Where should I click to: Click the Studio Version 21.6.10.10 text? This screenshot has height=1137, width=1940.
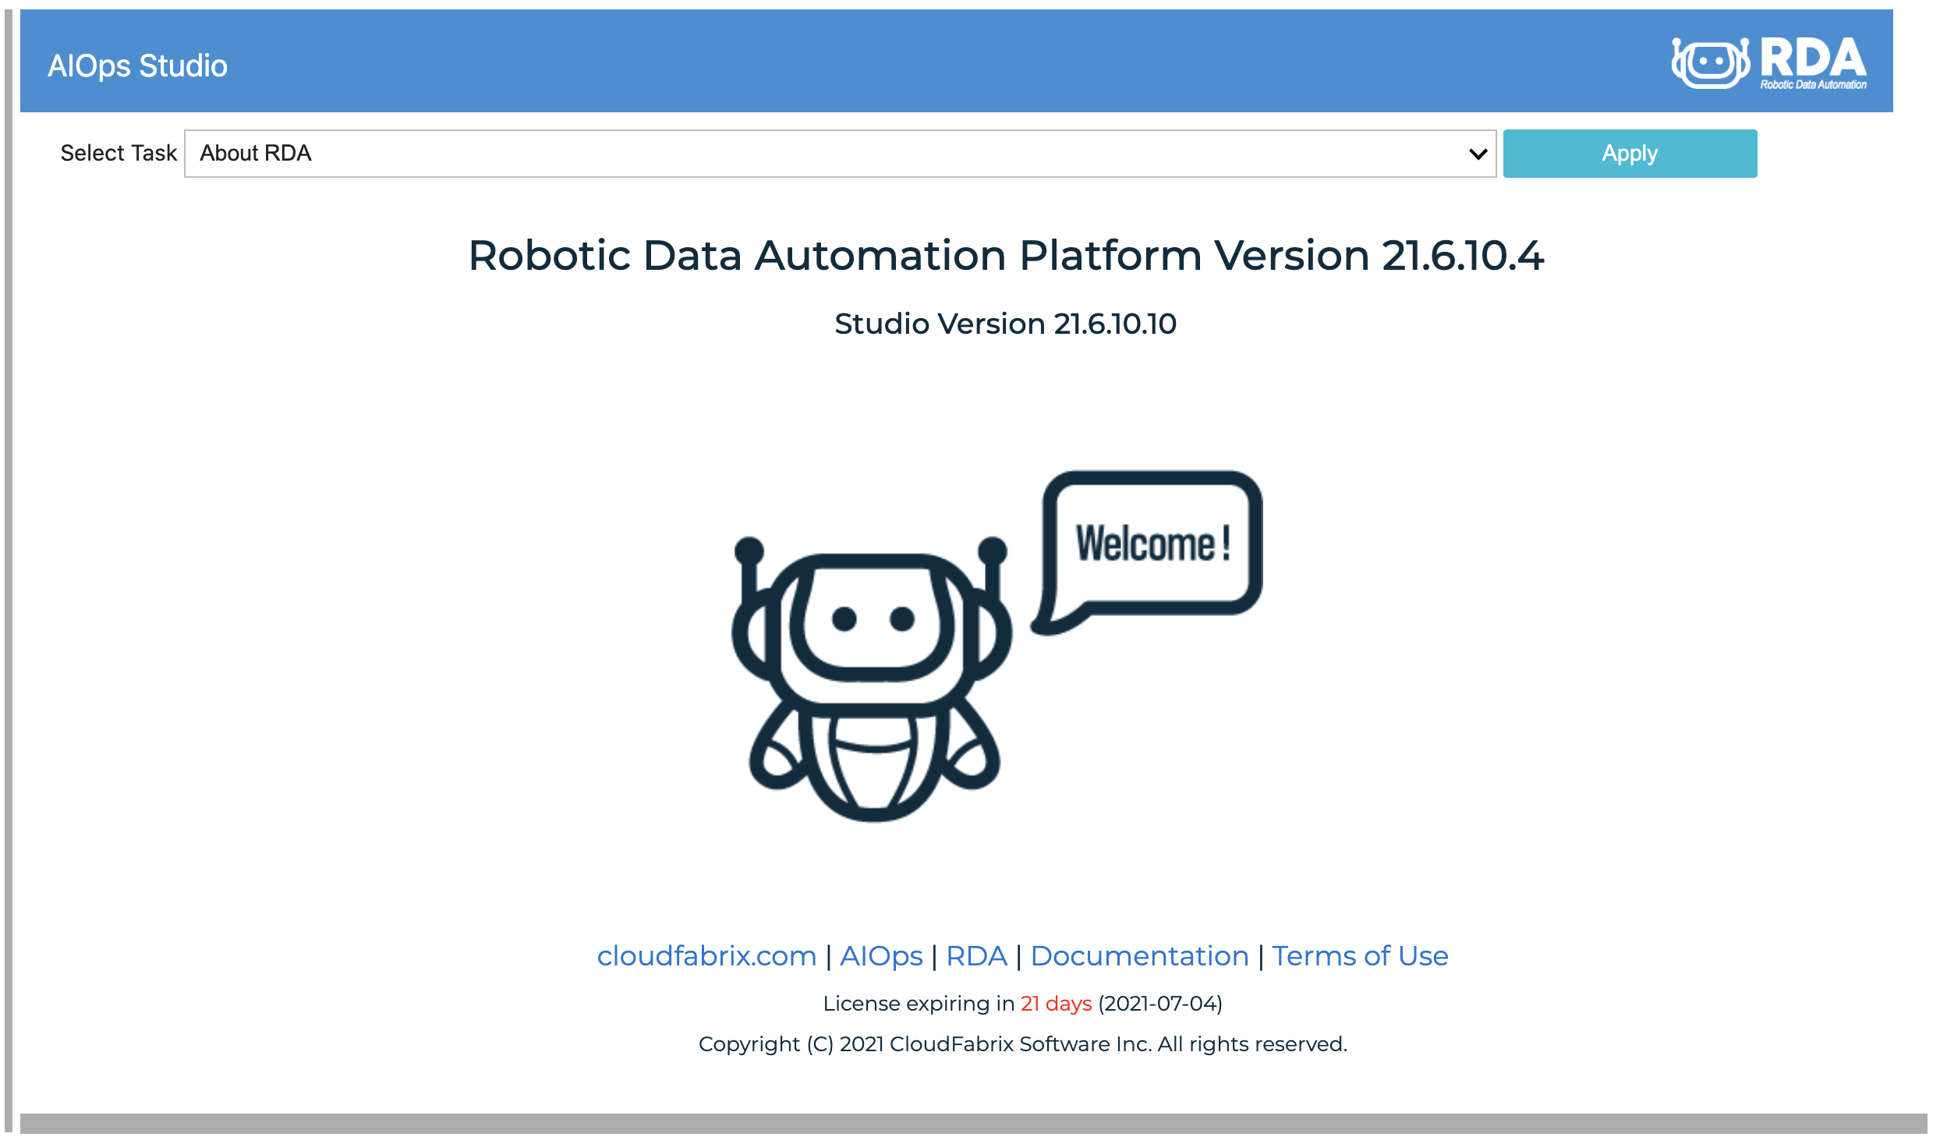(x=1004, y=323)
